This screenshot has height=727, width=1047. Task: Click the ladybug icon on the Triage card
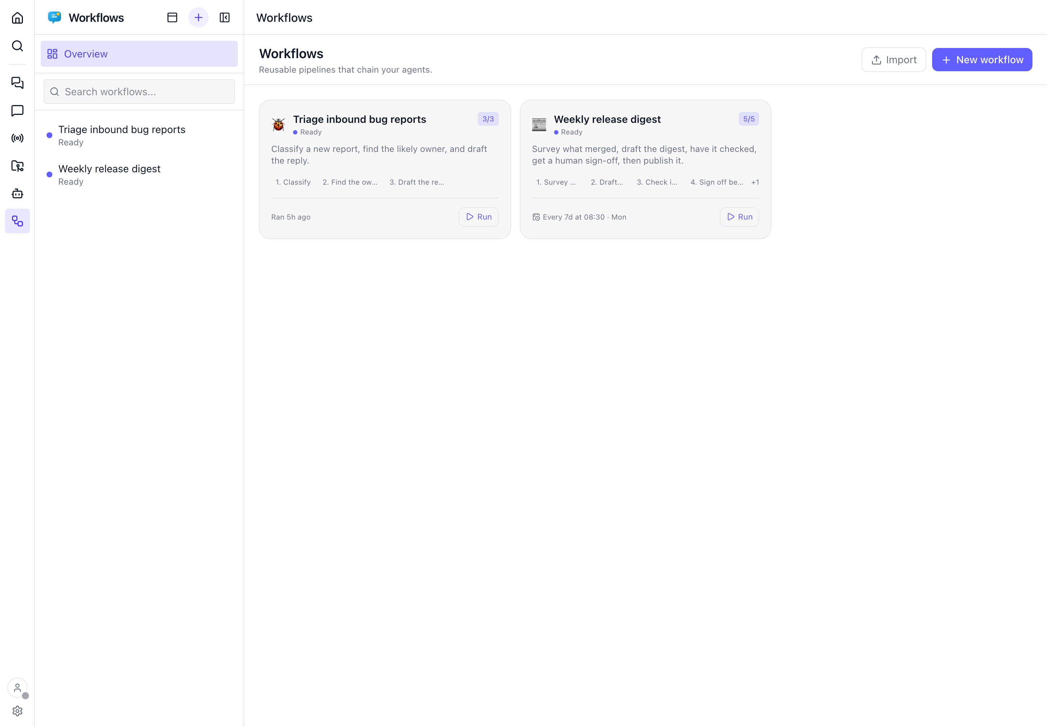coord(278,124)
